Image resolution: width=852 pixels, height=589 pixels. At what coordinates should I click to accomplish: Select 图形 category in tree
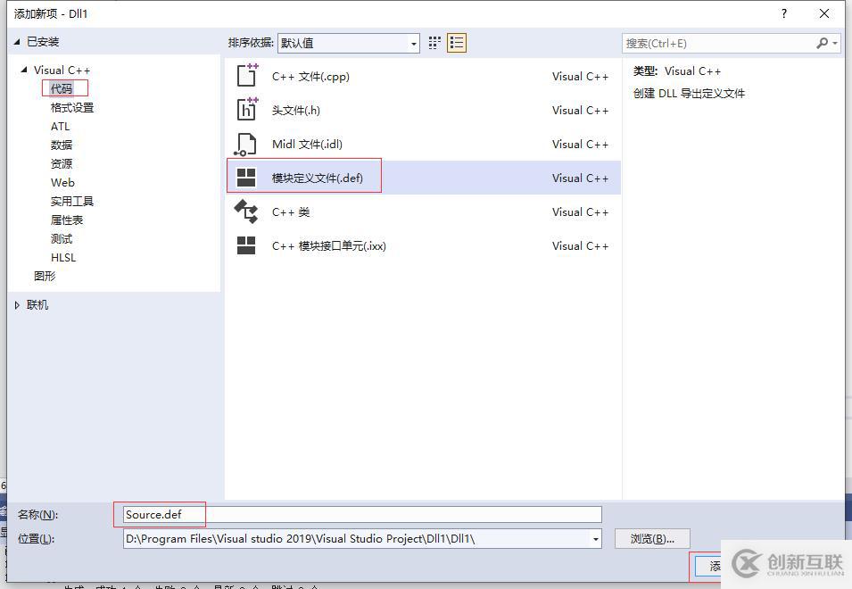pyautogui.click(x=45, y=276)
